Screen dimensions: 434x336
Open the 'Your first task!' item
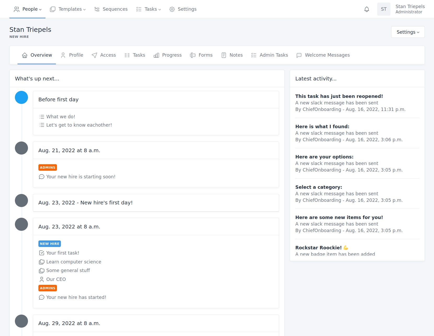(63, 253)
